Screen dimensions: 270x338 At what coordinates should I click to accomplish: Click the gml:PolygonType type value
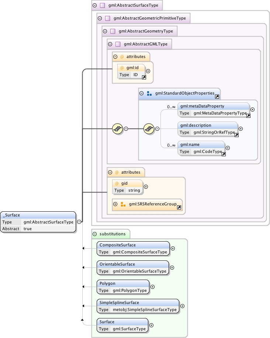[130, 290]
